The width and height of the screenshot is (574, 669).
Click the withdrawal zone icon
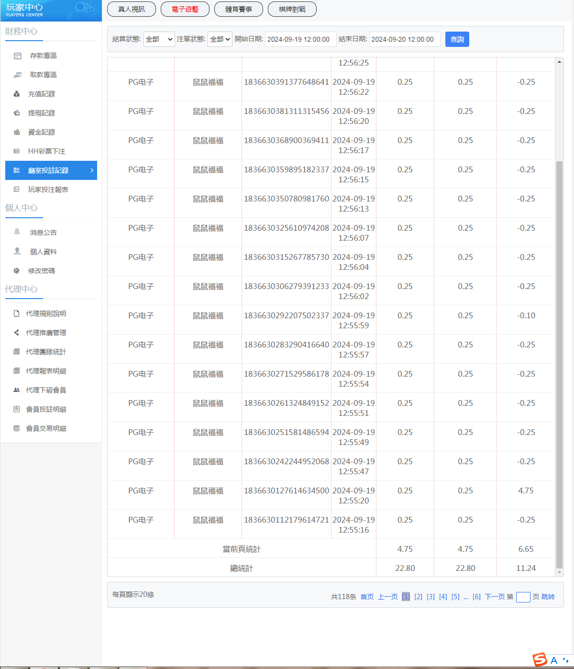click(18, 75)
